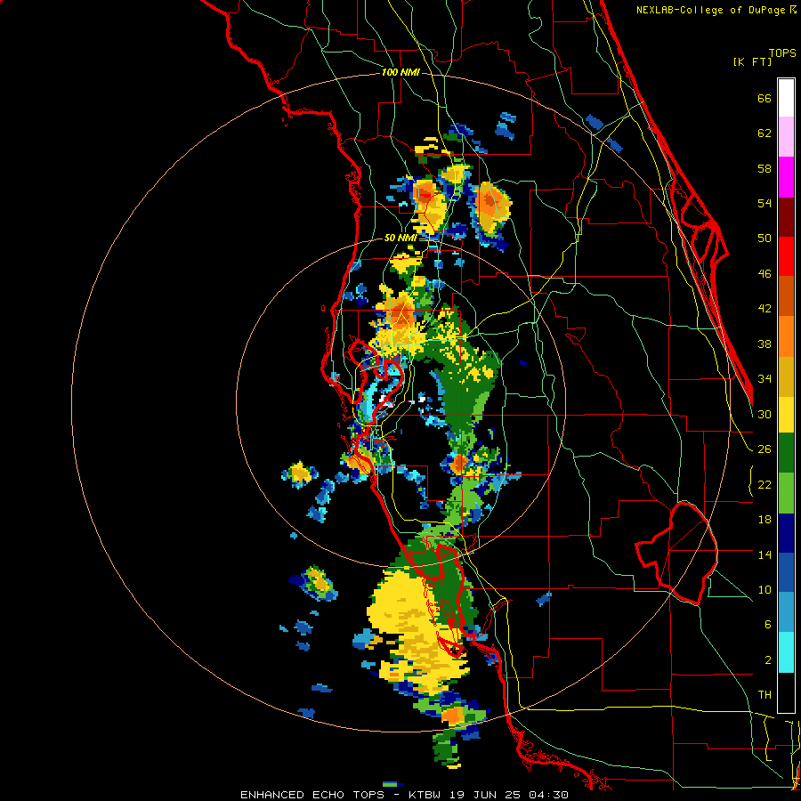Click the bright red 46-50 kft legend swatch
The height and width of the screenshot is (801, 801).
coord(786,256)
